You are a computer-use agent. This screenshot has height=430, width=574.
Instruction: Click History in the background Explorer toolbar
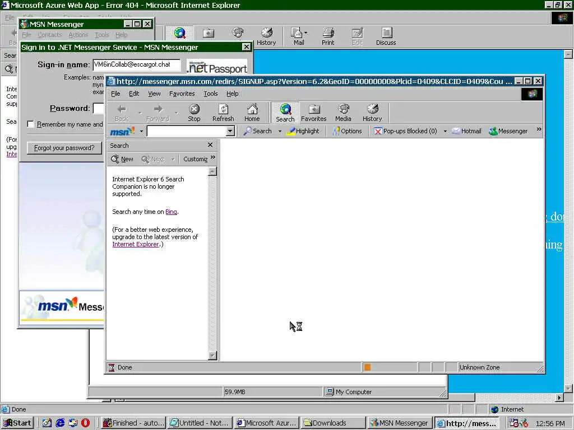266,36
